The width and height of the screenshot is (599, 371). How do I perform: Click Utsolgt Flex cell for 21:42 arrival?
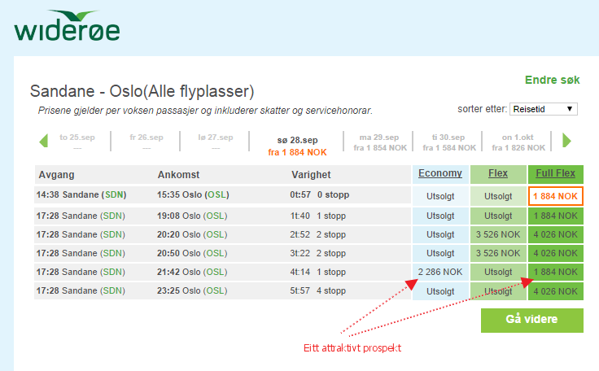(498, 272)
